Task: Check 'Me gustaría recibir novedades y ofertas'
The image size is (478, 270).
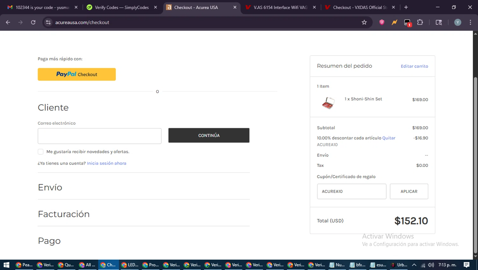Action: [40, 152]
